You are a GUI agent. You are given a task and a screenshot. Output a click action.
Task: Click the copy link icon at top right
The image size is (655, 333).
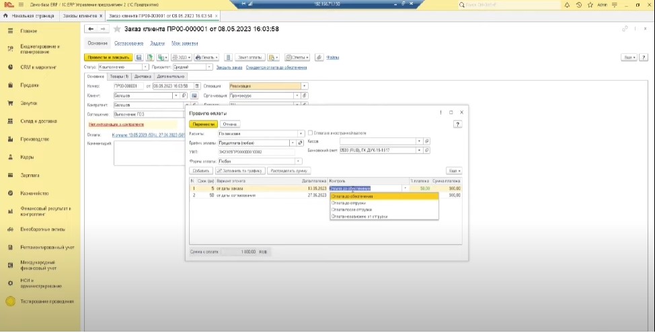(625, 29)
